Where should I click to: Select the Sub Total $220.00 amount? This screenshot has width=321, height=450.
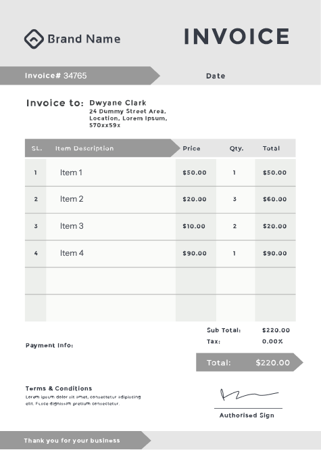click(276, 330)
